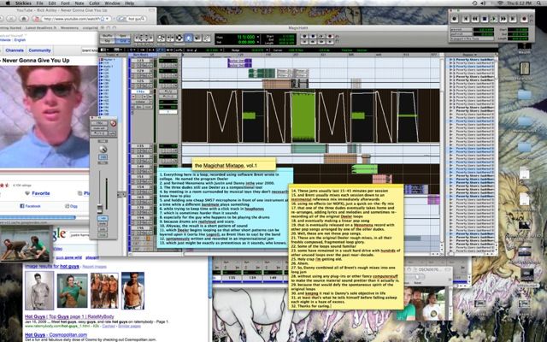
Task: Select the Zoomer tool in Pro Tools
Action: coord(162,38)
